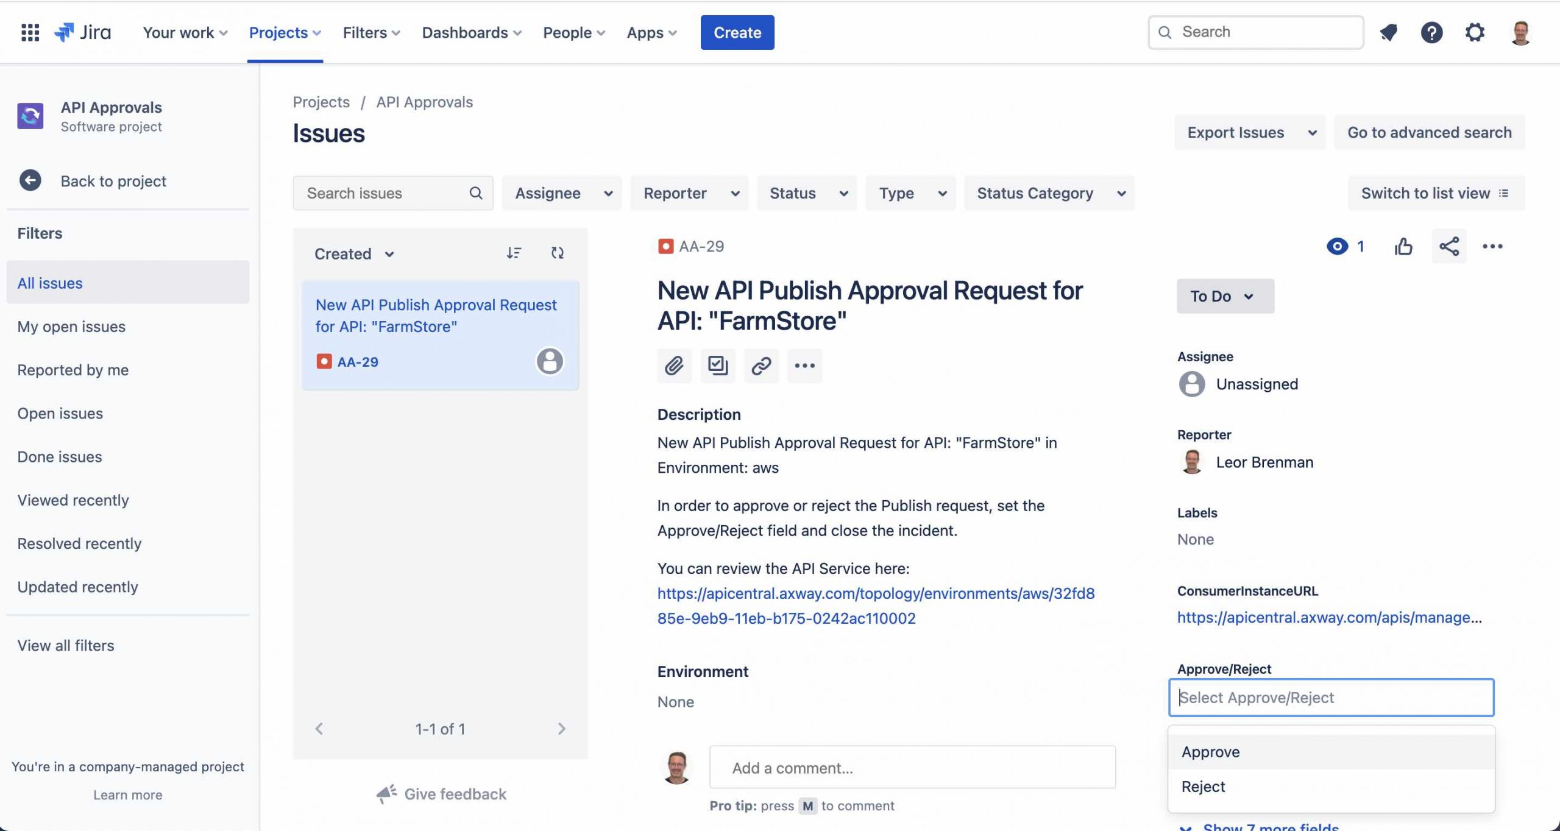
Task: Select Resolved recently filter
Action: pyautogui.click(x=128, y=543)
